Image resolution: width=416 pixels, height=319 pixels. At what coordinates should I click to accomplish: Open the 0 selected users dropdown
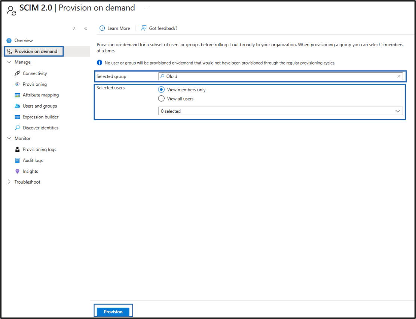281,111
